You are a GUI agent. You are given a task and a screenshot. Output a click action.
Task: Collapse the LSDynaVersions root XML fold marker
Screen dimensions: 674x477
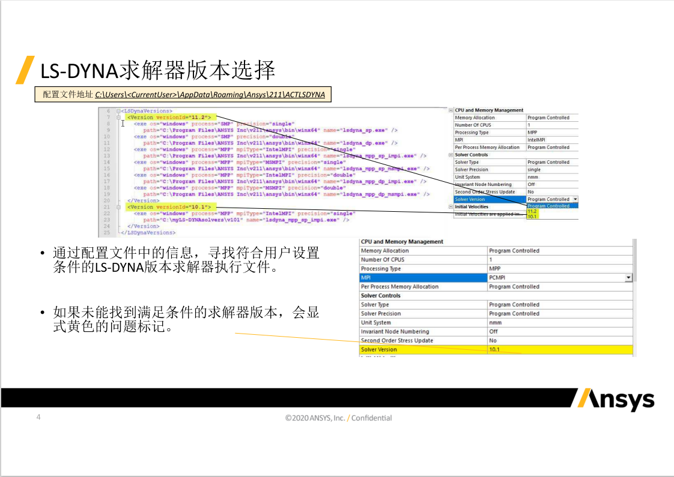pyautogui.click(x=118, y=111)
